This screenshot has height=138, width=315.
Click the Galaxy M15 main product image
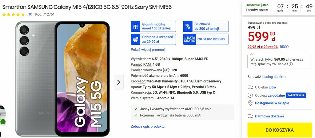coord(62,79)
